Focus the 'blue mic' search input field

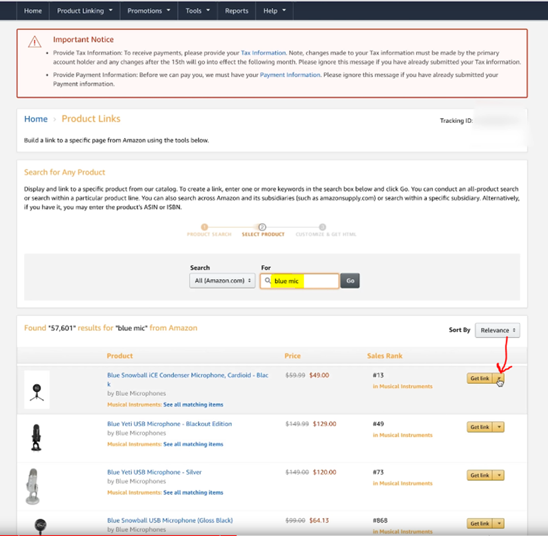300,281
